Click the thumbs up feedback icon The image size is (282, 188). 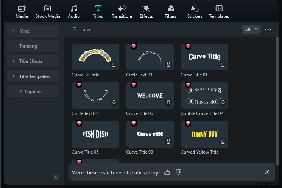click(x=167, y=172)
